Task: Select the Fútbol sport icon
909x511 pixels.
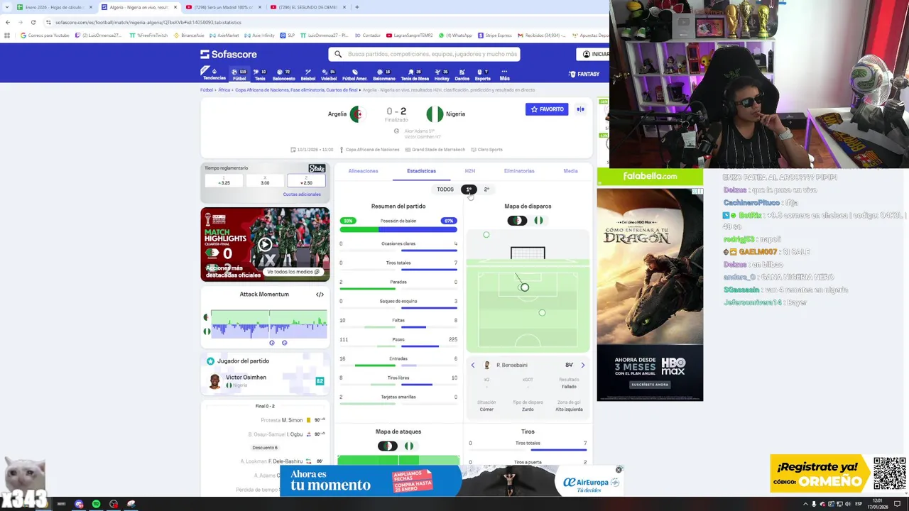Action: click(x=239, y=74)
